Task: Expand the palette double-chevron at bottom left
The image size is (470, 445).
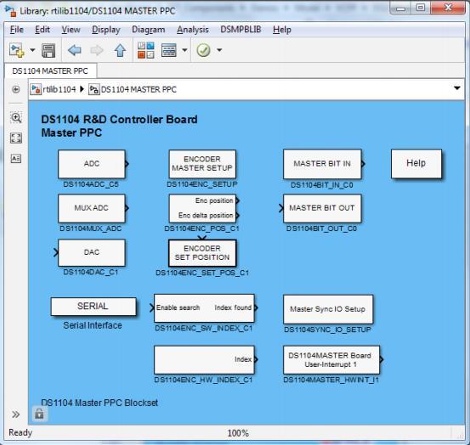Action: click(x=15, y=414)
